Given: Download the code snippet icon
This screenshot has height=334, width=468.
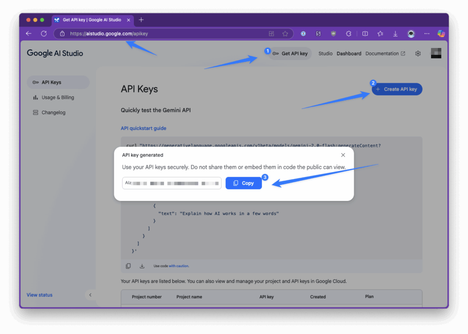Looking at the screenshot, I should (142, 266).
